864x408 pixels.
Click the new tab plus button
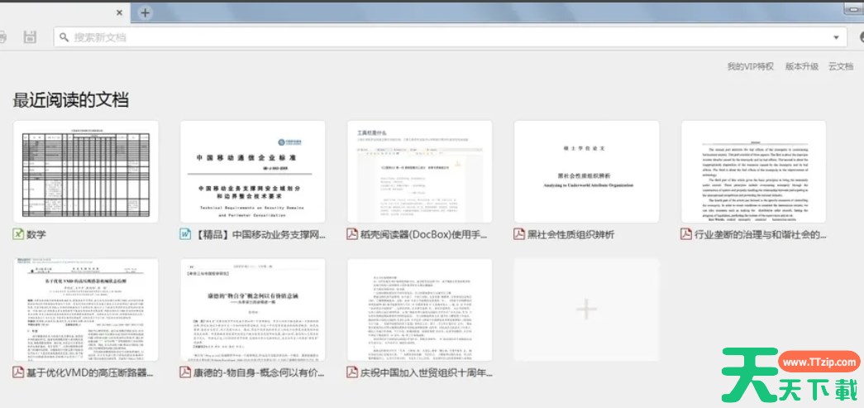coord(145,12)
